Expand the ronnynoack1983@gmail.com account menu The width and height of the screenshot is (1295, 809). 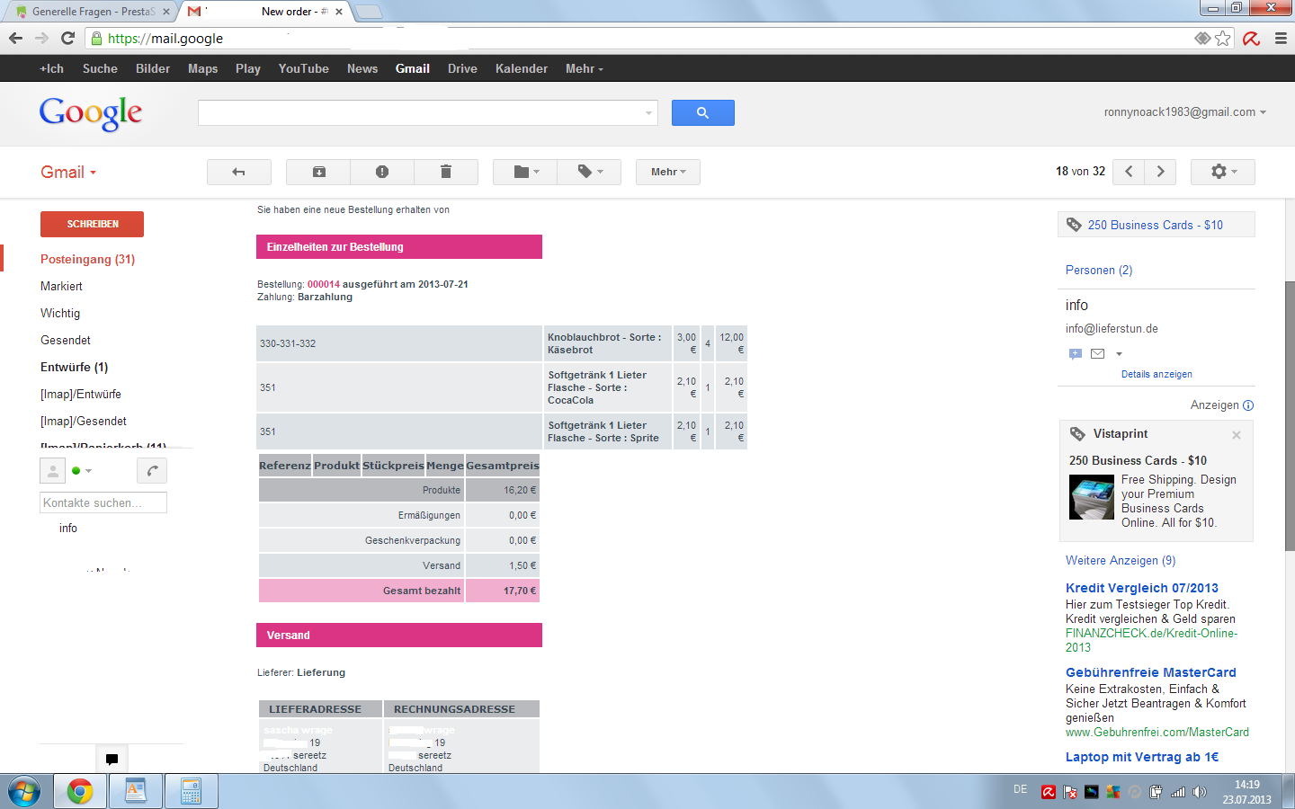click(x=1185, y=112)
